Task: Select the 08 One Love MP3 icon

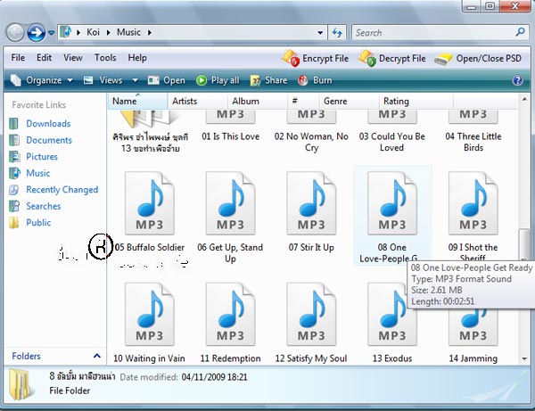Action: [x=392, y=203]
